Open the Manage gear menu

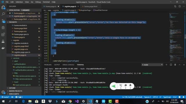click(x=3, y=92)
